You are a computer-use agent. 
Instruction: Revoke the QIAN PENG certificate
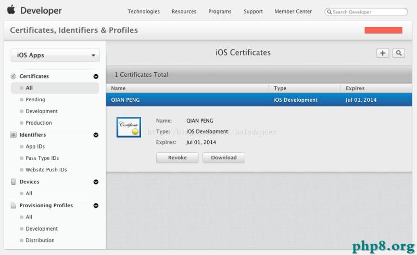click(x=177, y=157)
